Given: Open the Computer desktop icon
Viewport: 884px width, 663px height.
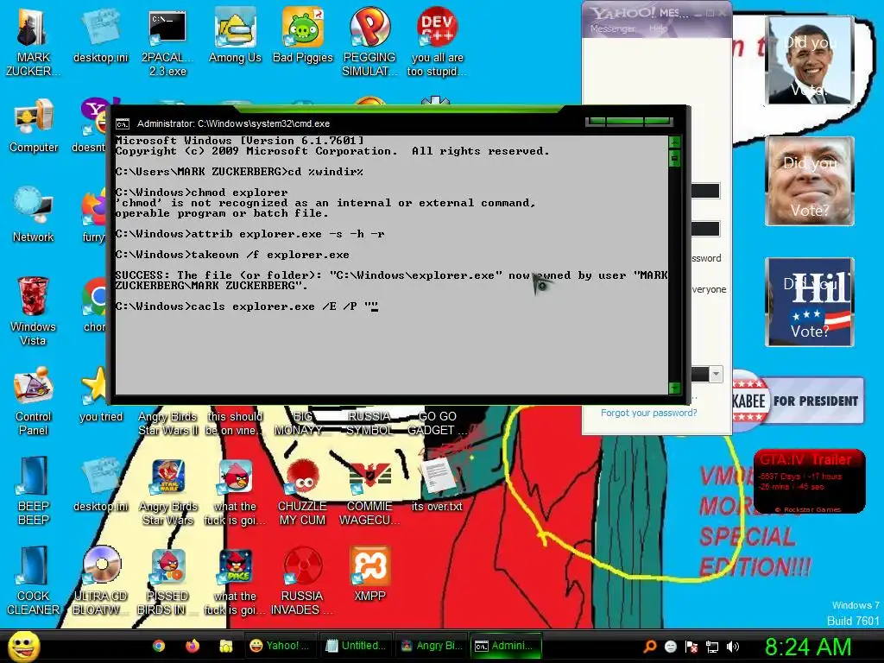Looking at the screenshot, I should [34, 125].
